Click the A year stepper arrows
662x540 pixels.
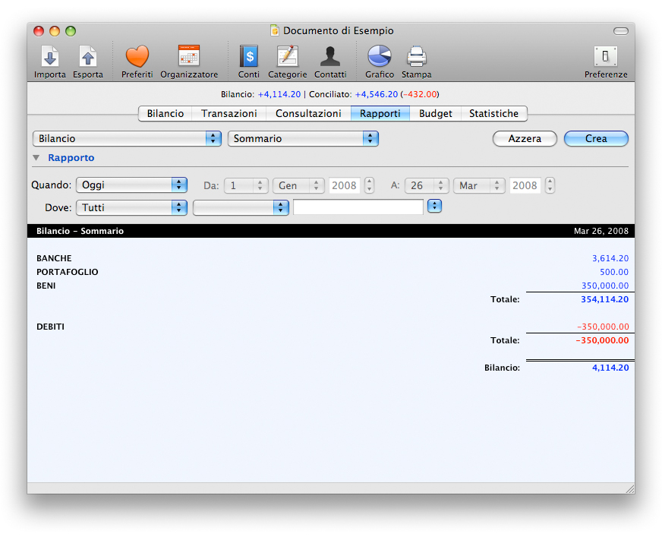(550, 185)
